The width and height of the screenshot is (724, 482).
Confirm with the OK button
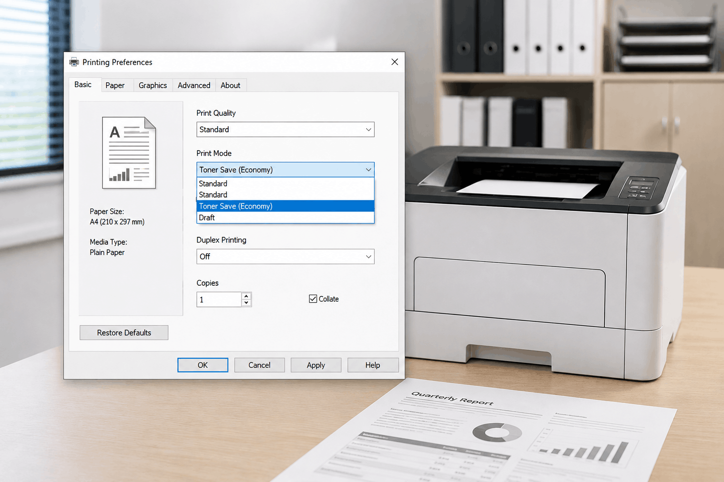(203, 365)
